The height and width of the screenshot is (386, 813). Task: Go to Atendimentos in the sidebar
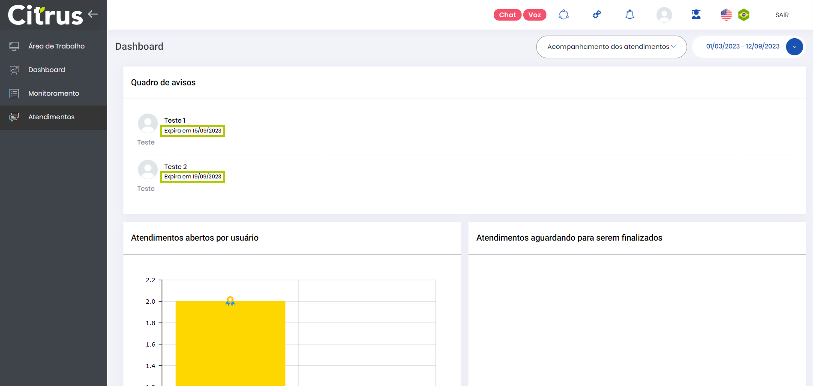point(51,117)
